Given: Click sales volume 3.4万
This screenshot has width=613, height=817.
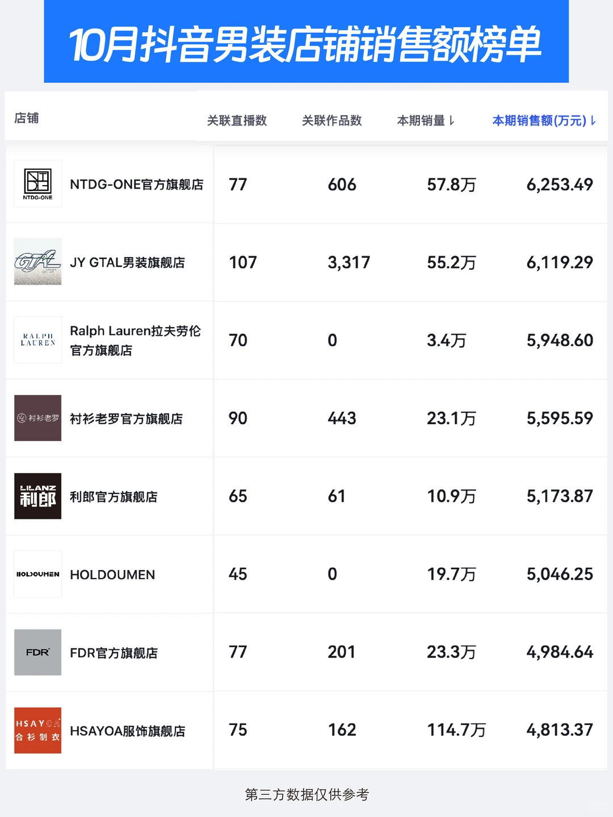Looking at the screenshot, I should pos(446,340).
